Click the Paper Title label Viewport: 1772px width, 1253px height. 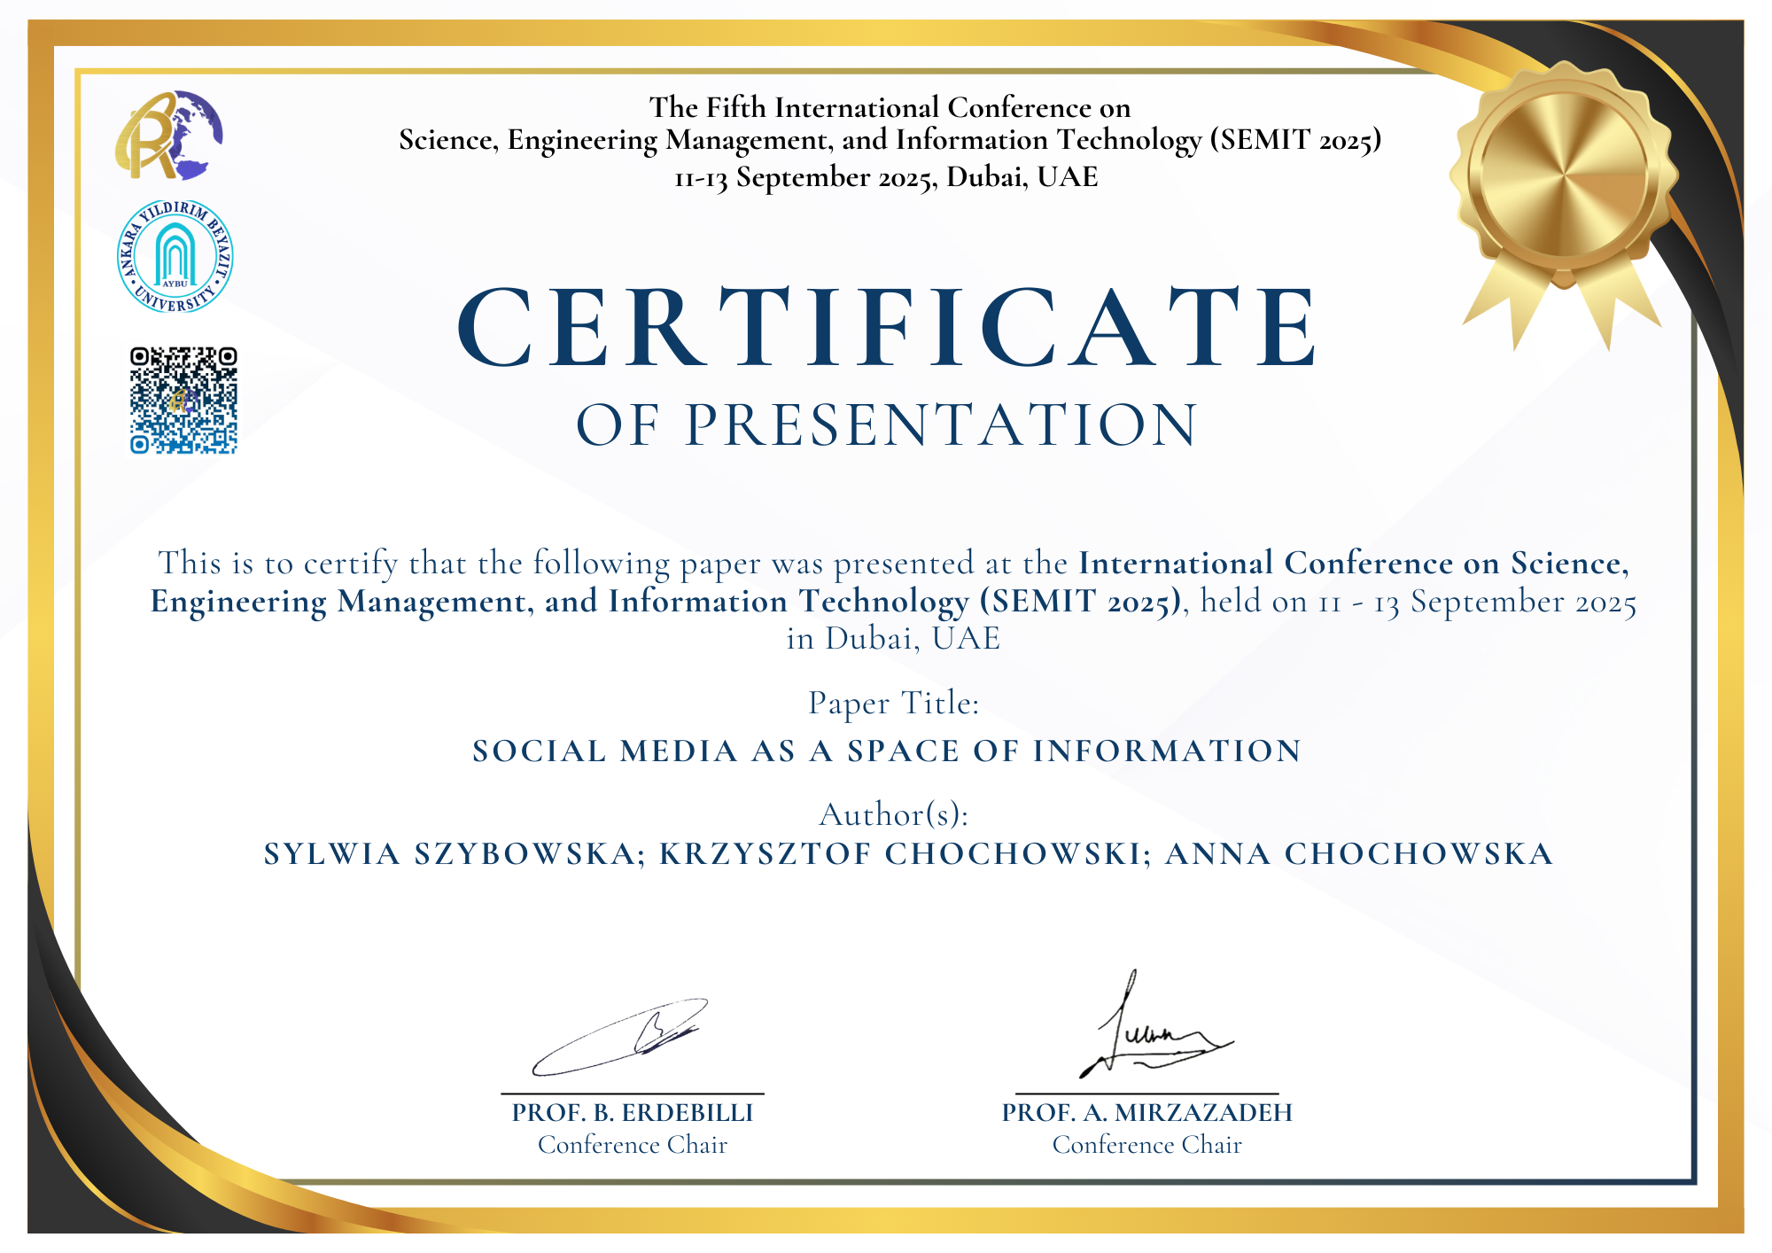point(893,703)
